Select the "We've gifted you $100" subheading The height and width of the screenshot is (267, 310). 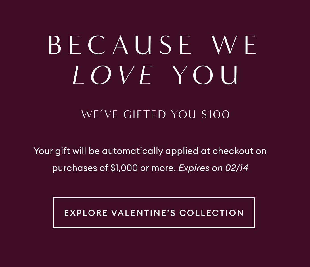155,114
